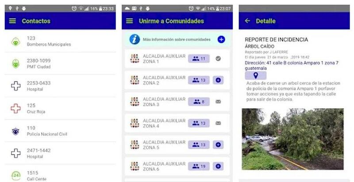The height and width of the screenshot is (182, 354).
Task: Tap the Policía Nacional Civil eye icon
Action: click(x=15, y=131)
